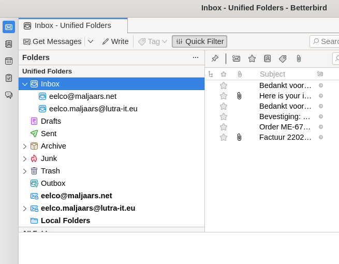Toggle the unread messages only filter
Screen dimensions: 339x264
tap(236, 58)
